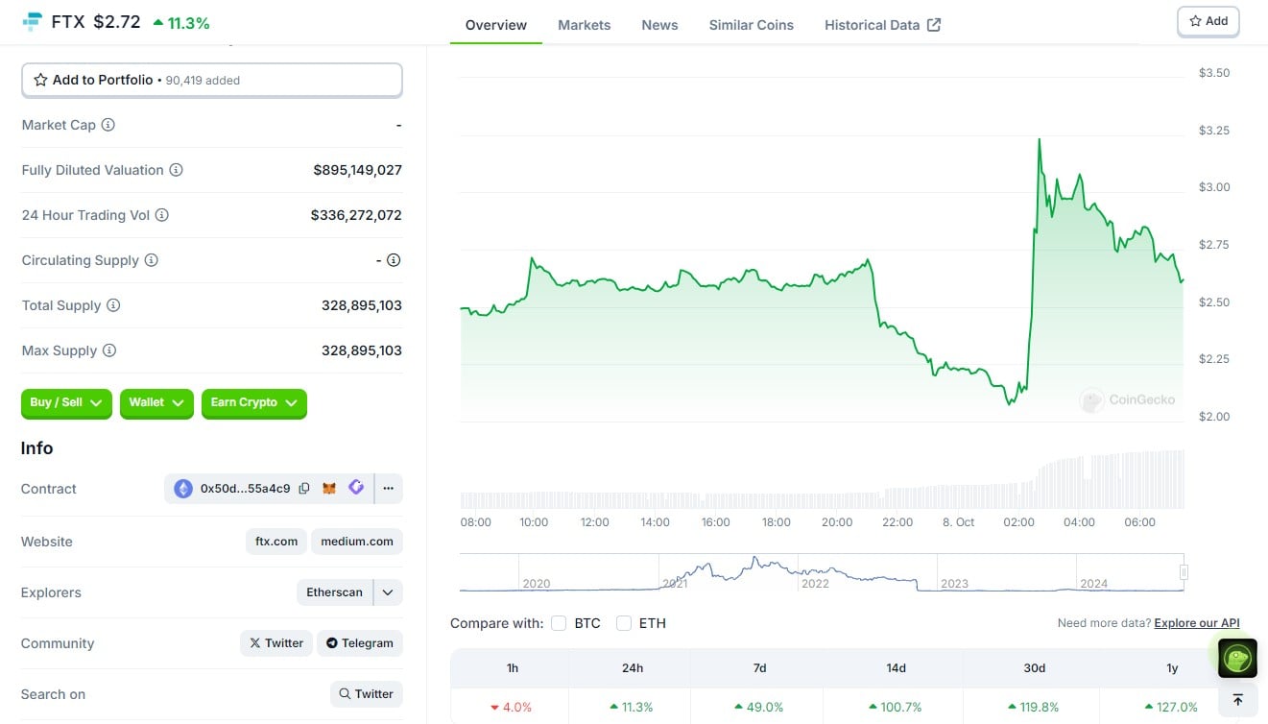Copy the contract address
Screen dimensions: 1268x724
304,489
